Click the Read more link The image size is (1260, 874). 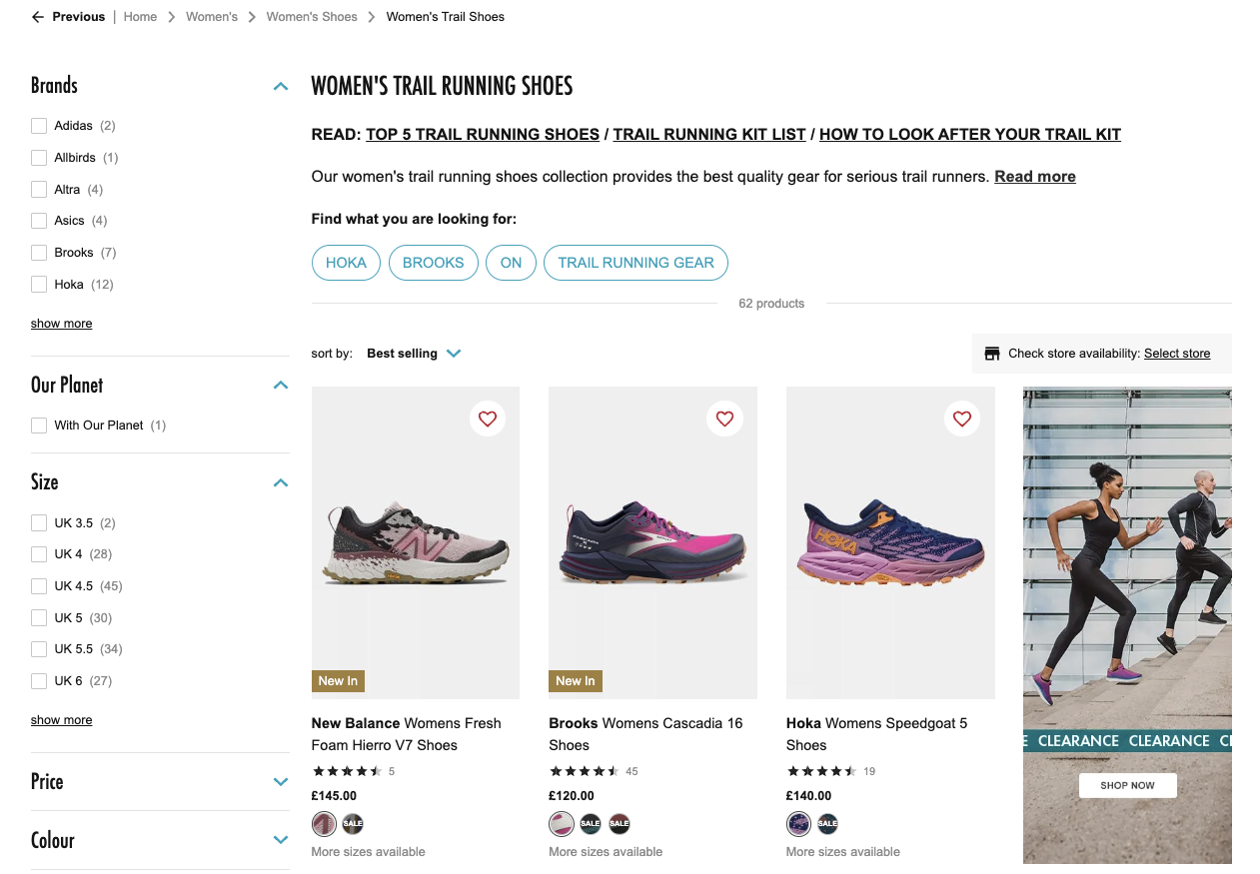[x=1035, y=177]
